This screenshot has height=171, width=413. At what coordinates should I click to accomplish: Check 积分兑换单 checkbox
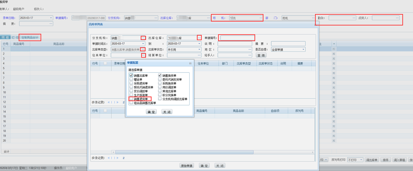160,95
